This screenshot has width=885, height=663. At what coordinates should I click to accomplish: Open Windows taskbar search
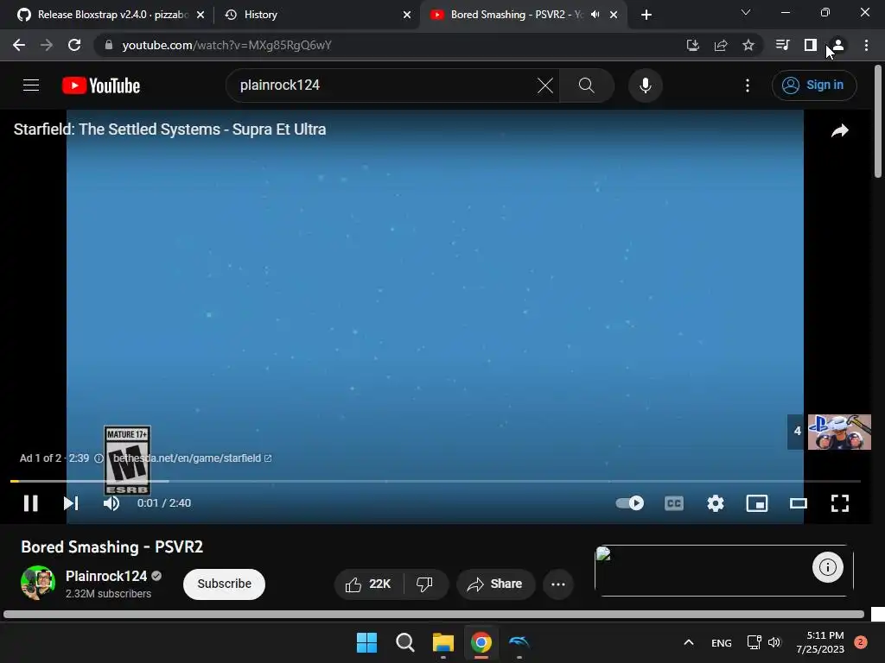[404, 642]
